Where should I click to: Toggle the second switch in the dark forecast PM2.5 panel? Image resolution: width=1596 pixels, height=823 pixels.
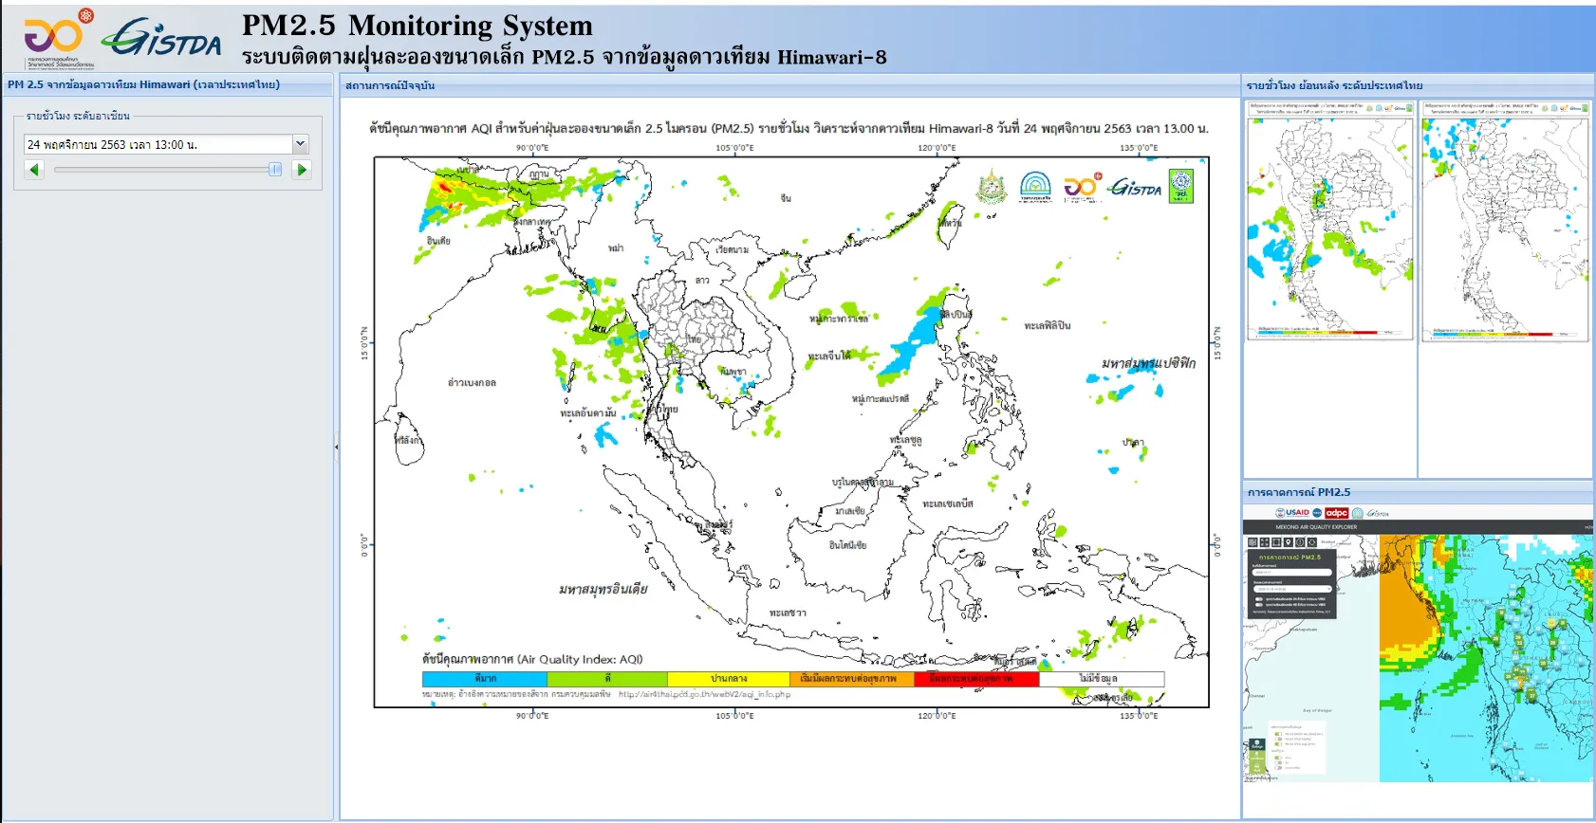coord(1259,605)
